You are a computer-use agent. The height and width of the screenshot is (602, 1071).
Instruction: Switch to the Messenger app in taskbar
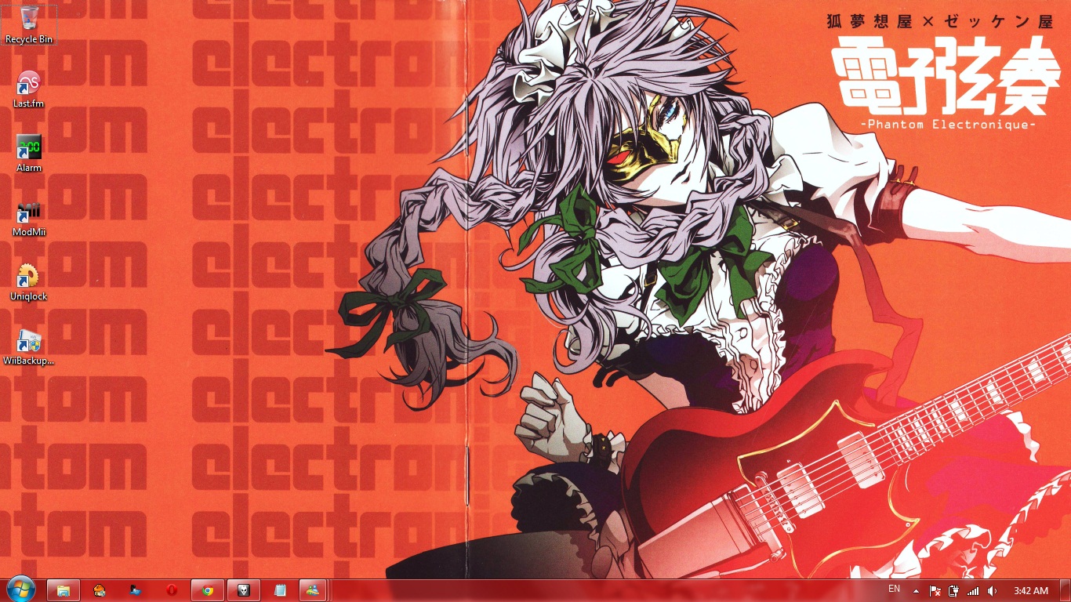pos(313,590)
